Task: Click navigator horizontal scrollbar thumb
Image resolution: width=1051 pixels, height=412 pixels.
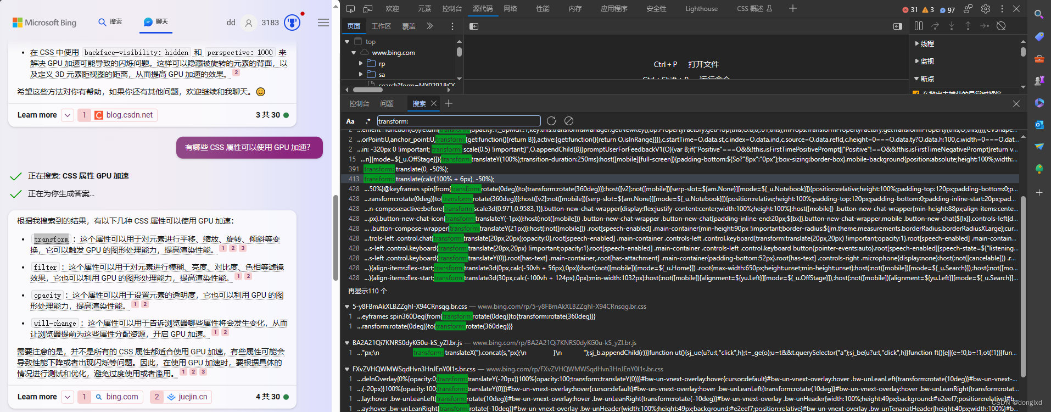Action: point(368,90)
